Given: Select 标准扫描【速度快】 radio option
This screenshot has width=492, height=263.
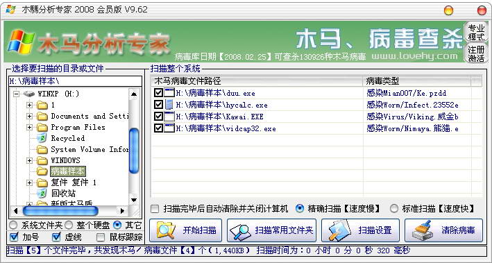Looking at the screenshot, I should 393,208.
